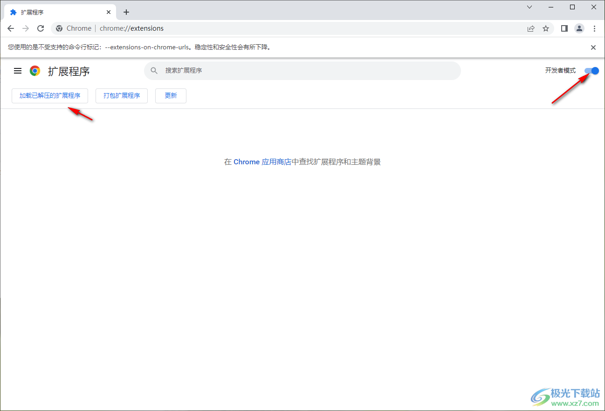Click the 更新 button
605x411 pixels.
click(171, 96)
